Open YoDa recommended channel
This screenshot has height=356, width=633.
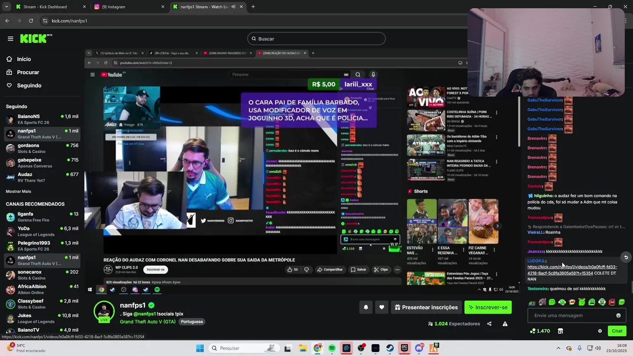[x=42, y=231]
